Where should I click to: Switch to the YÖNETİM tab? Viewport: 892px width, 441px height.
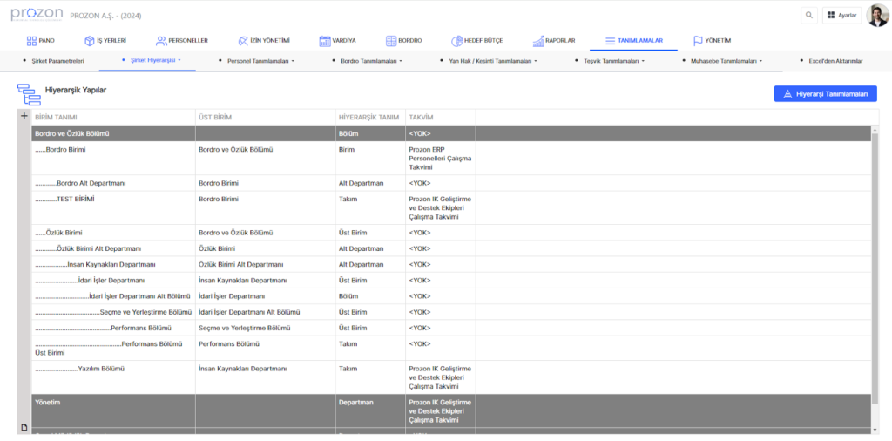pyautogui.click(x=712, y=41)
